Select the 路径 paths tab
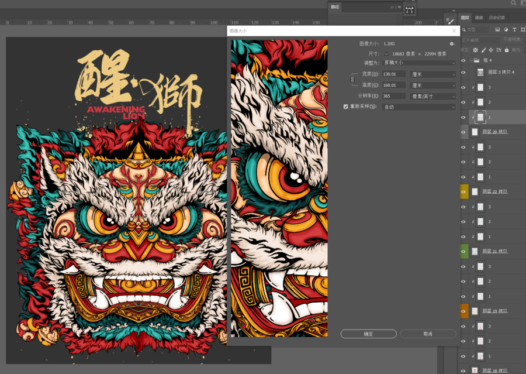This screenshot has height=374, width=526. 335,7
